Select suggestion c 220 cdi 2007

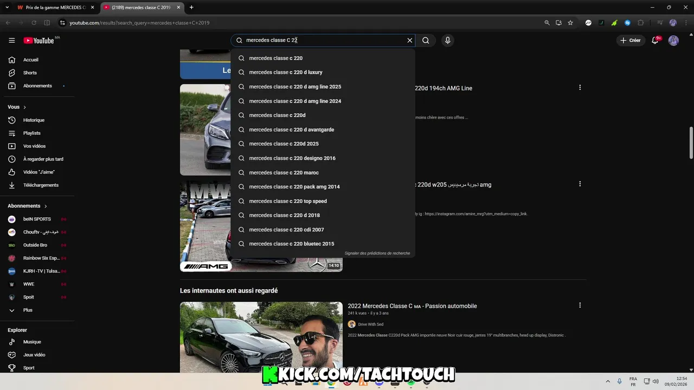click(x=323, y=230)
